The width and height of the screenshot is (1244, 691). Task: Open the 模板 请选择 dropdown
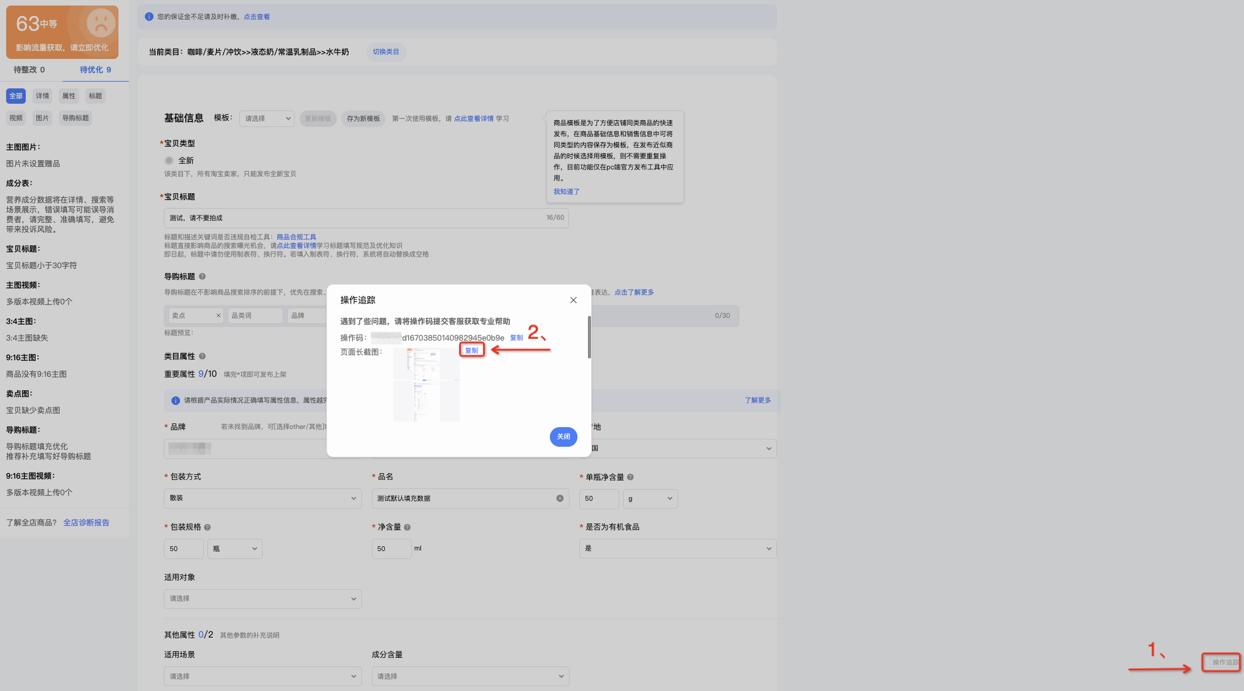pyautogui.click(x=267, y=118)
